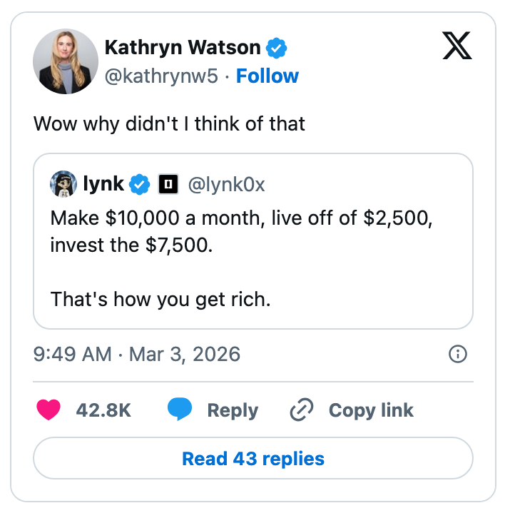Click the Copy link text

click(371, 410)
